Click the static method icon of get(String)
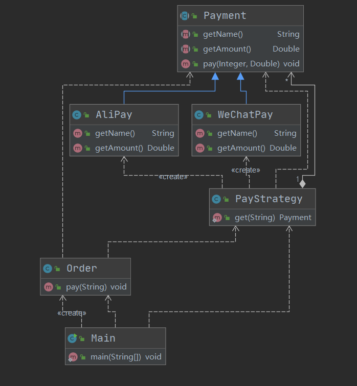This screenshot has width=357, height=386. pyautogui.click(x=217, y=218)
